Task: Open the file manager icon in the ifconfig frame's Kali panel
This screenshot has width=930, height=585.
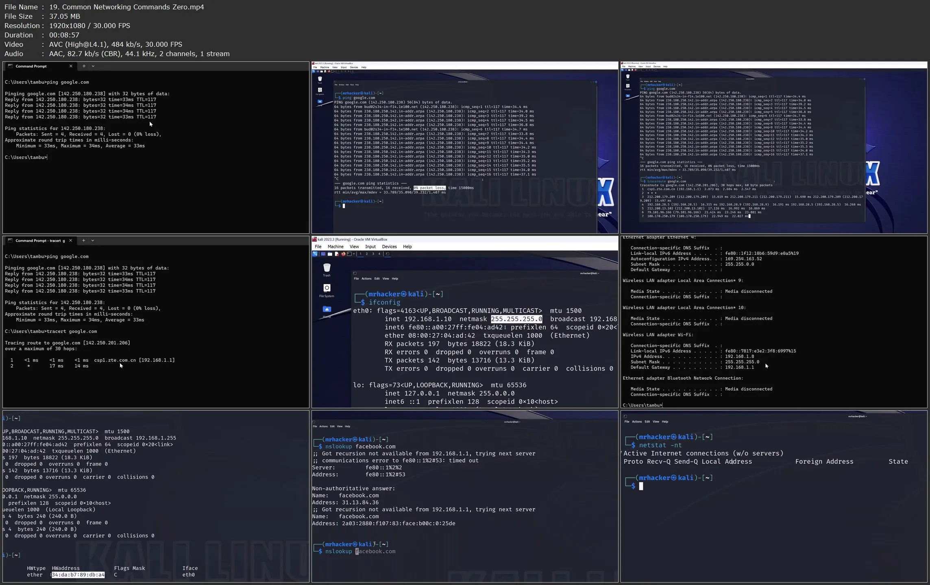Action: (330, 254)
